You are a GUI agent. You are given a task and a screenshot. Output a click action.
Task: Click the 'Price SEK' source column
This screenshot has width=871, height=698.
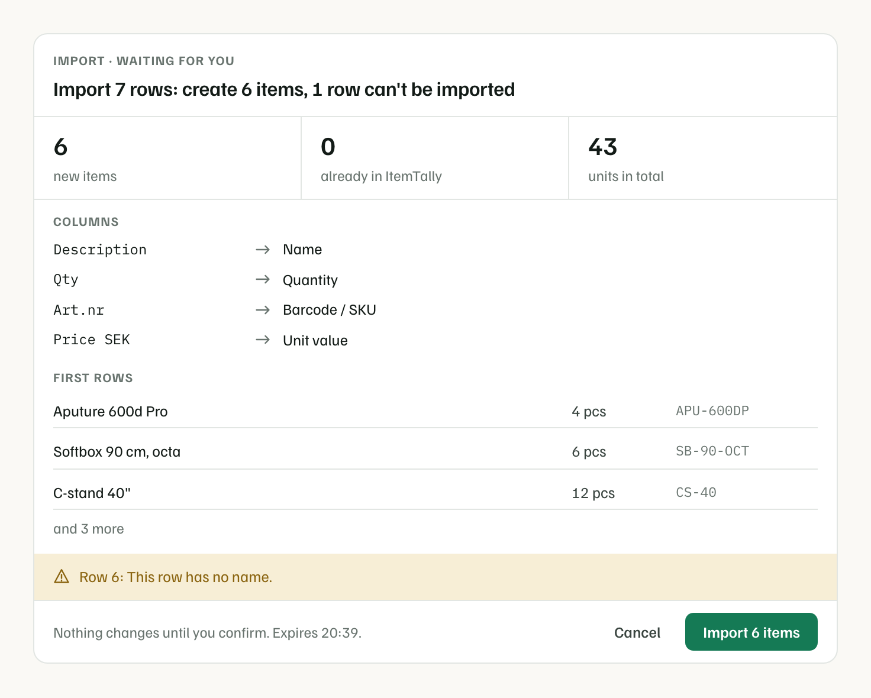coord(92,340)
